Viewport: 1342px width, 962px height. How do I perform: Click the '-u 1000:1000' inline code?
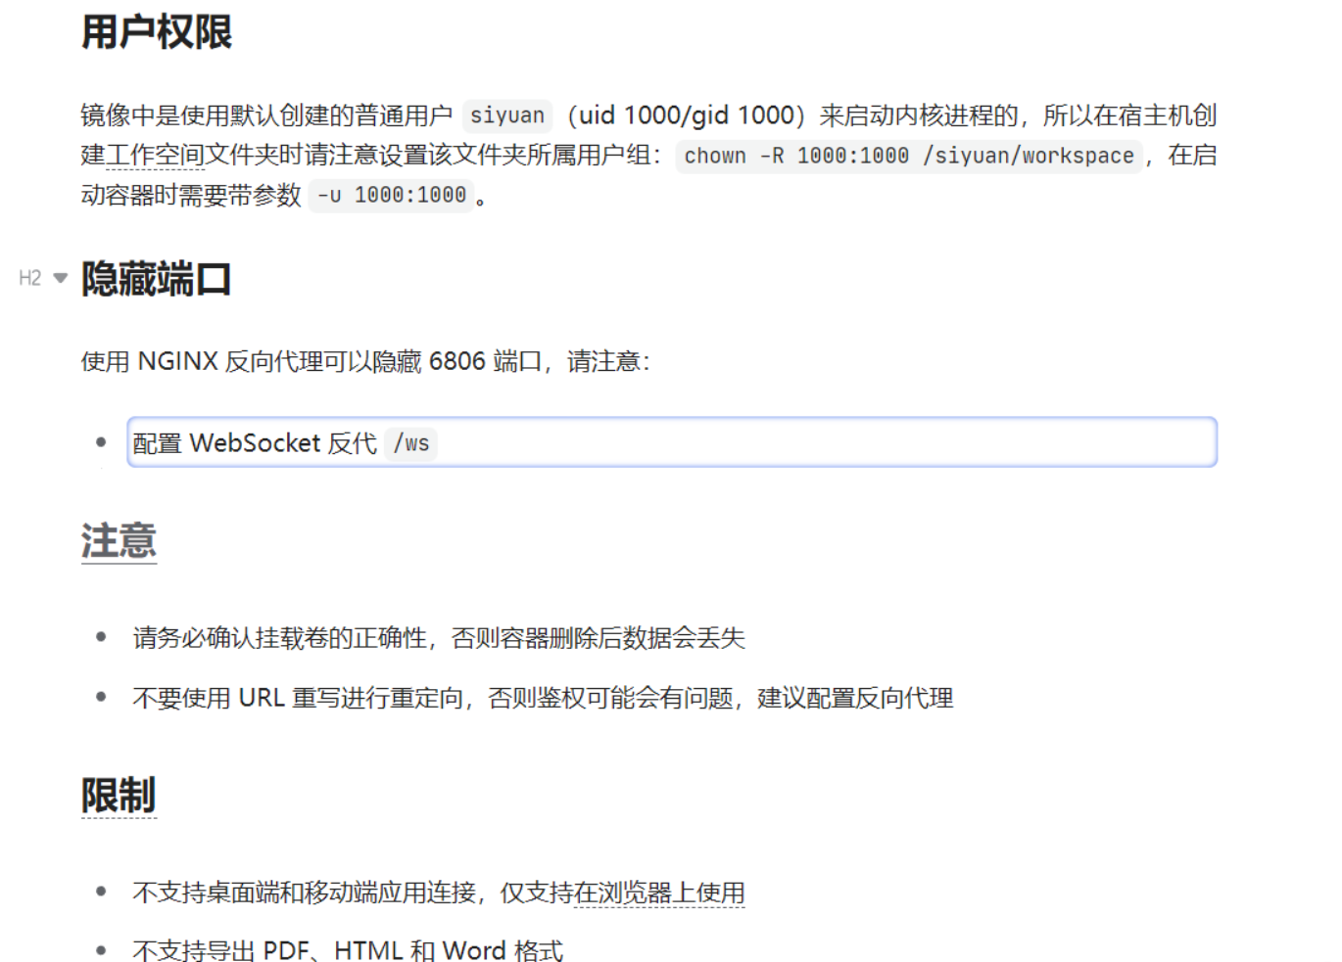(x=391, y=195)
